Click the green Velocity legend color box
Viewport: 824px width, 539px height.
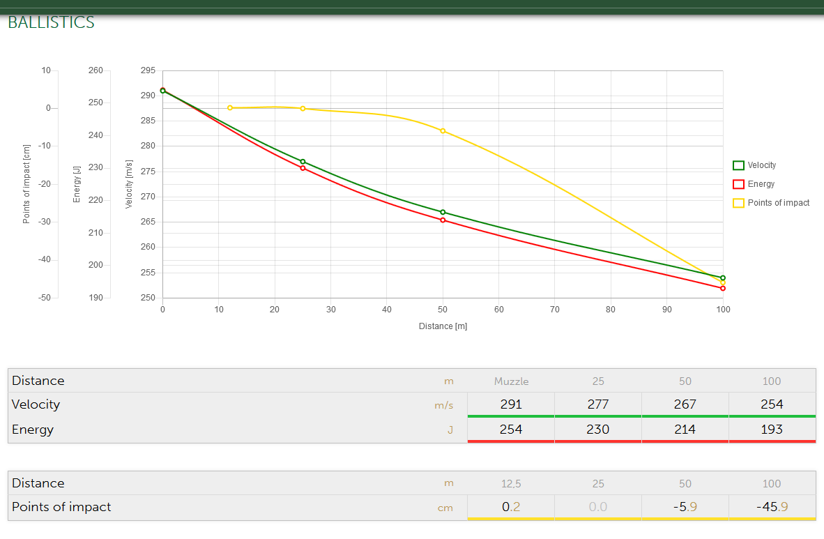(738, 165)
